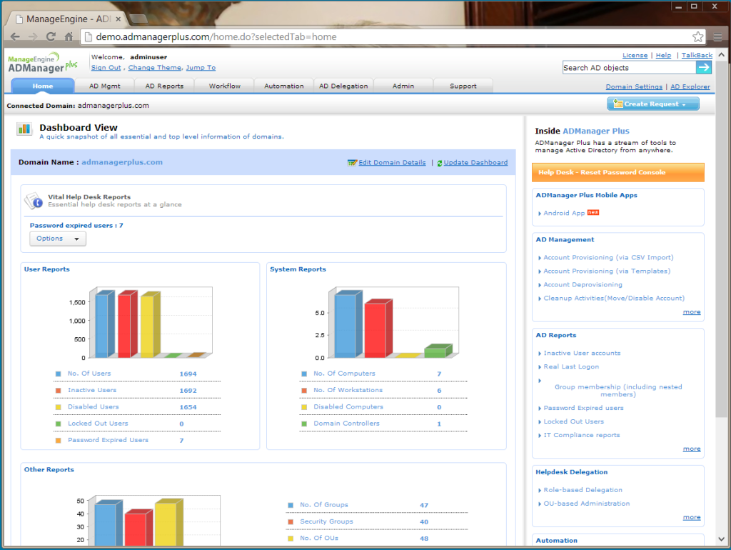Click Help Desk - Reset Password Console button
The height and width of the screenshot is (550, 731).
click(617, 173)
